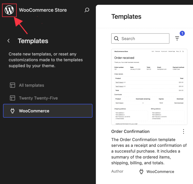Open the Order Confirmation actions menu
This screenshot has height=184, width=193.
click(x=183, y=131)
